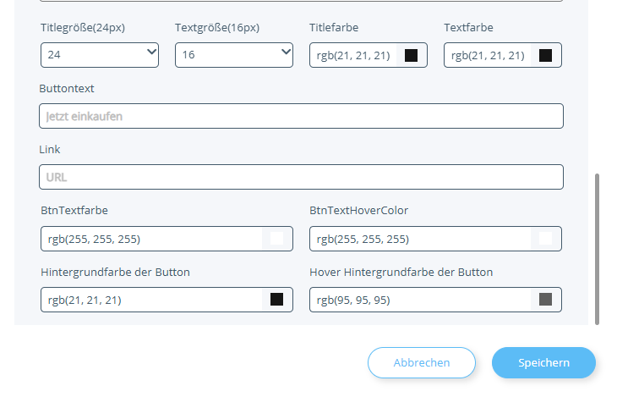Viewport: 617px width, 397px height.
Task: Click into the Link URL field
Action: point(301,177)
